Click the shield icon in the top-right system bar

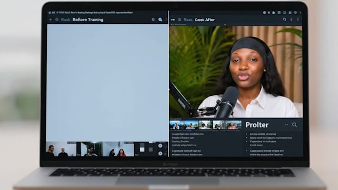295,13
